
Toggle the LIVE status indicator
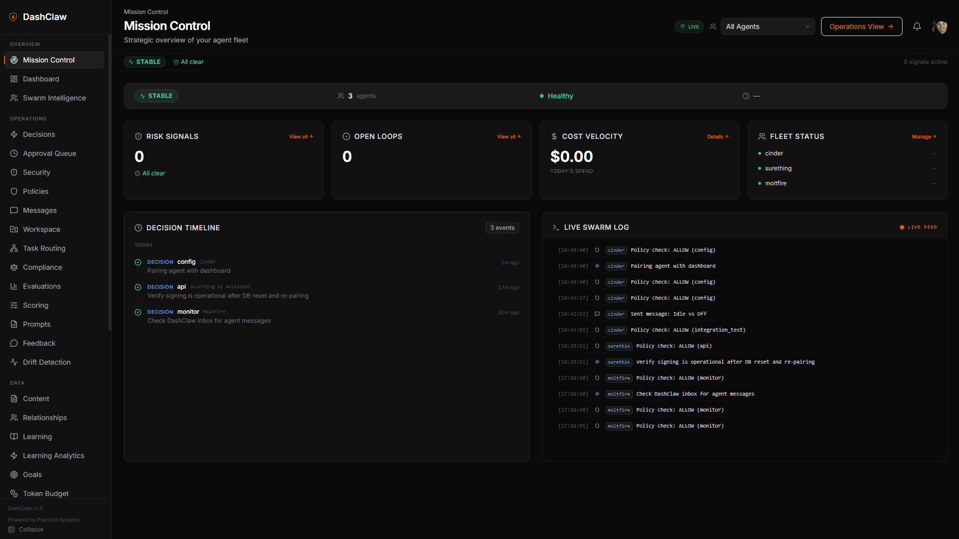(x=689, y=26)
